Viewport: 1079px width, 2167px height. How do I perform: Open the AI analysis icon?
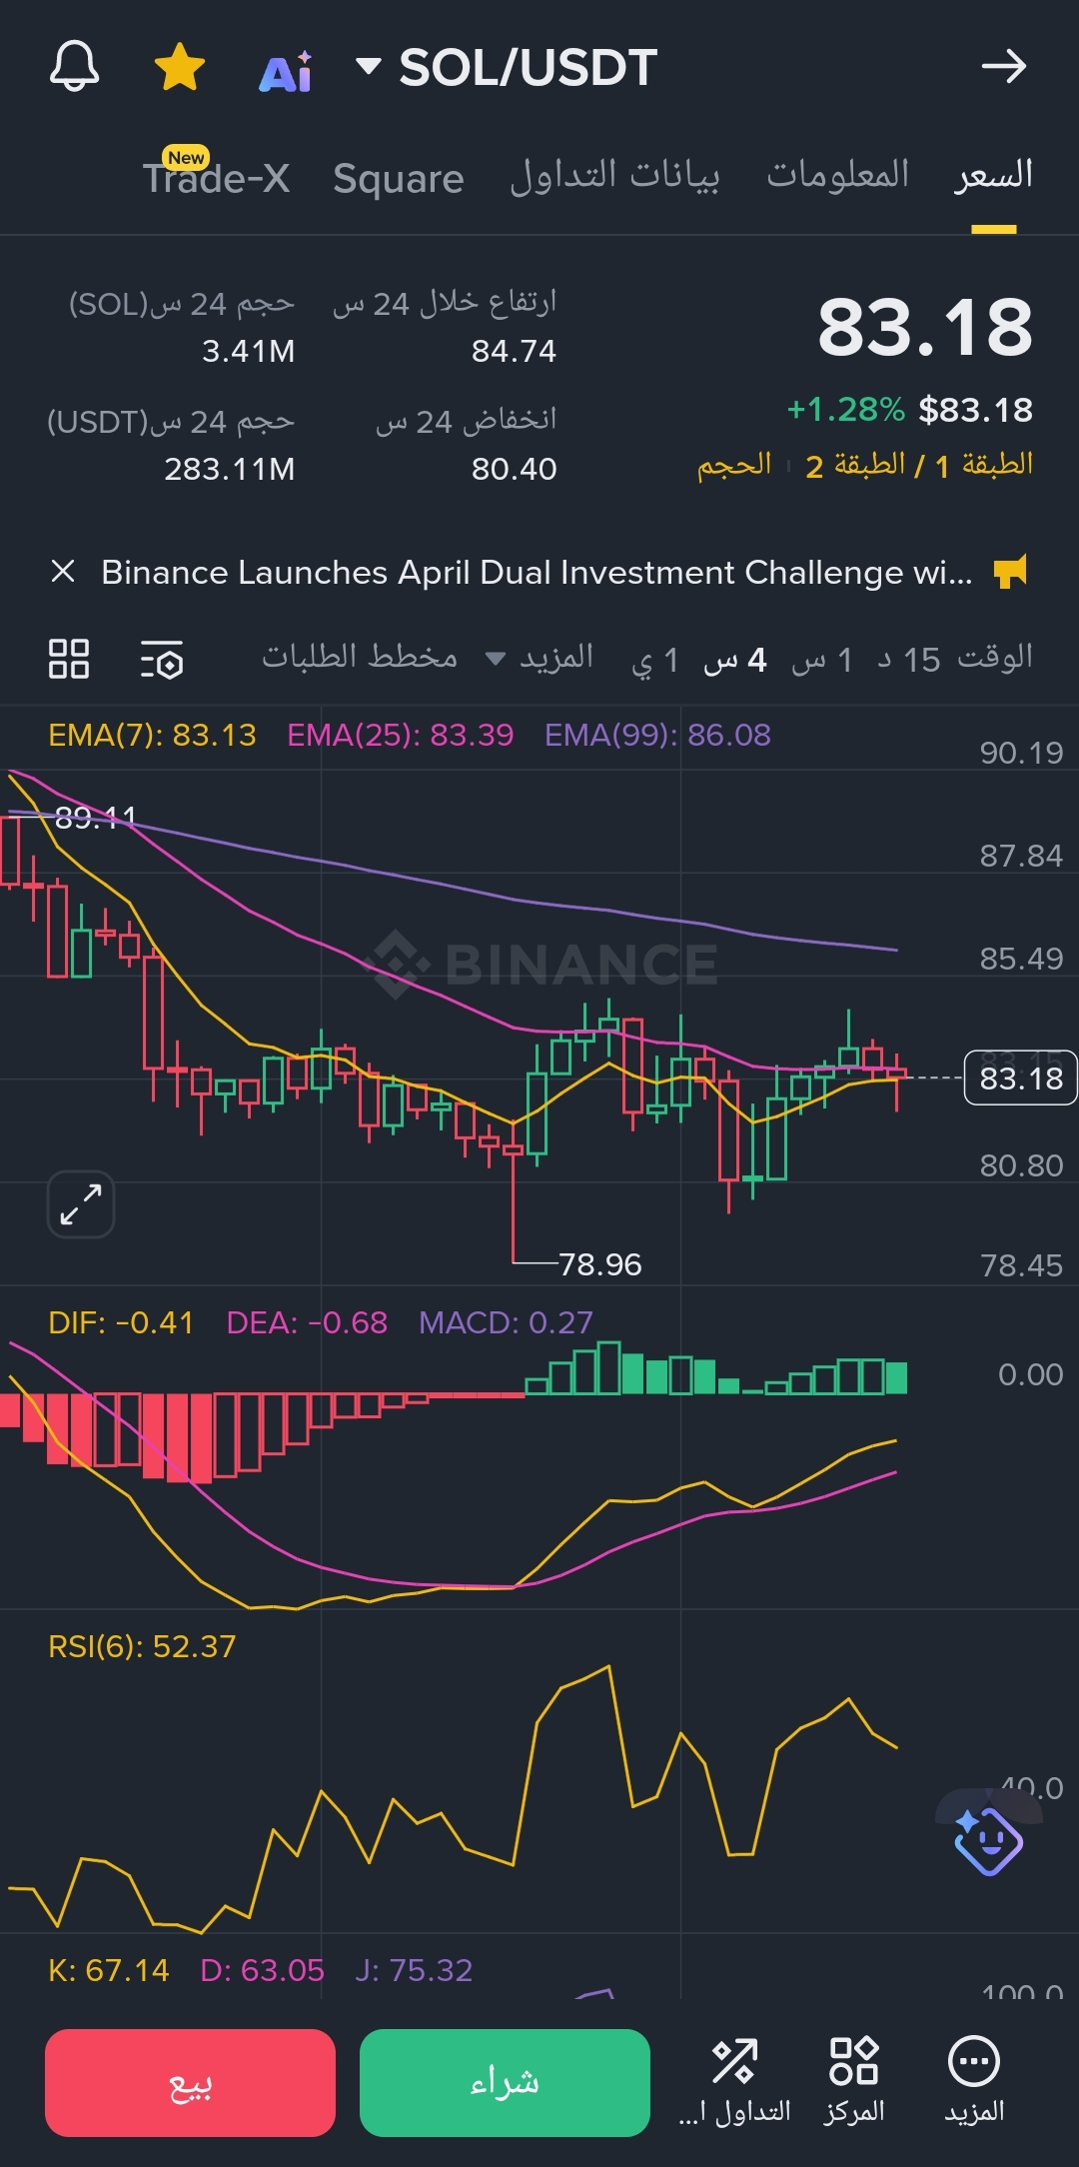(x=286, y=70)
